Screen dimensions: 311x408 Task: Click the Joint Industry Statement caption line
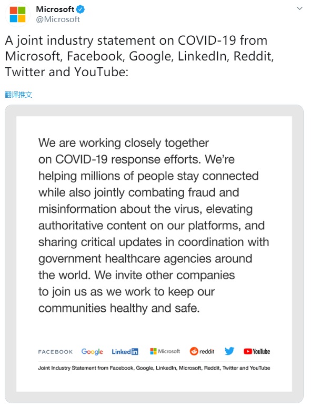point(154,368)
